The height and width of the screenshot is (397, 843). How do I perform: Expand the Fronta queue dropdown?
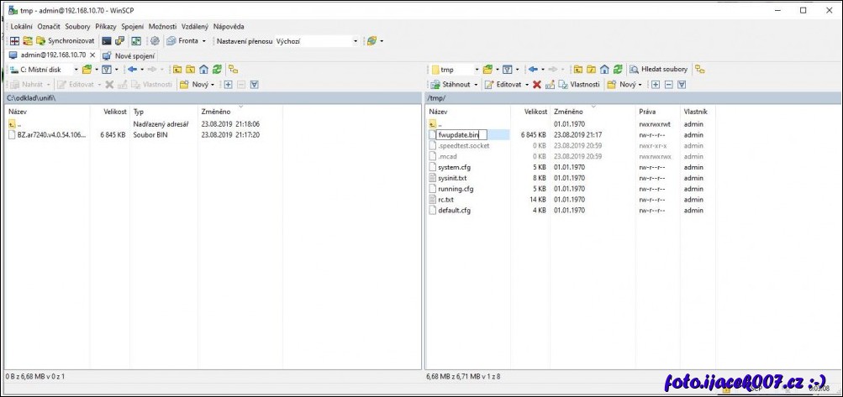pos(205,40)
